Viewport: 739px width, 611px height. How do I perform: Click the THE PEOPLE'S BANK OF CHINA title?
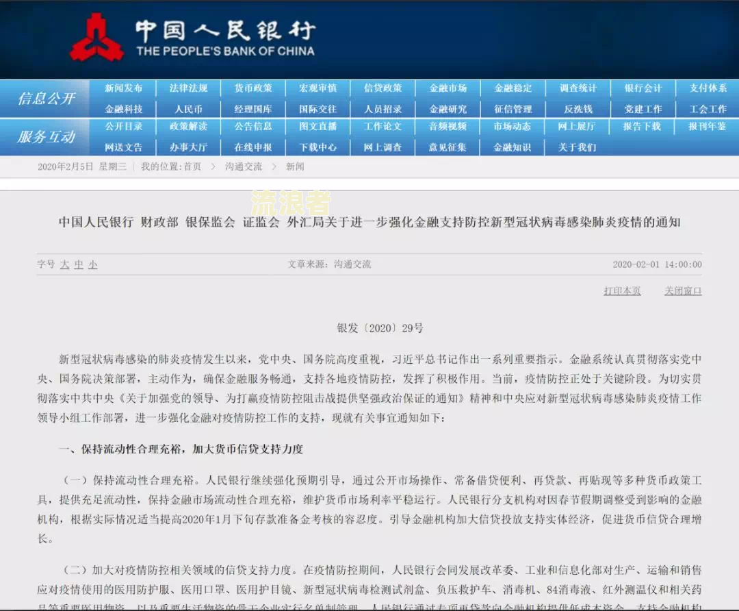(225, 51)
